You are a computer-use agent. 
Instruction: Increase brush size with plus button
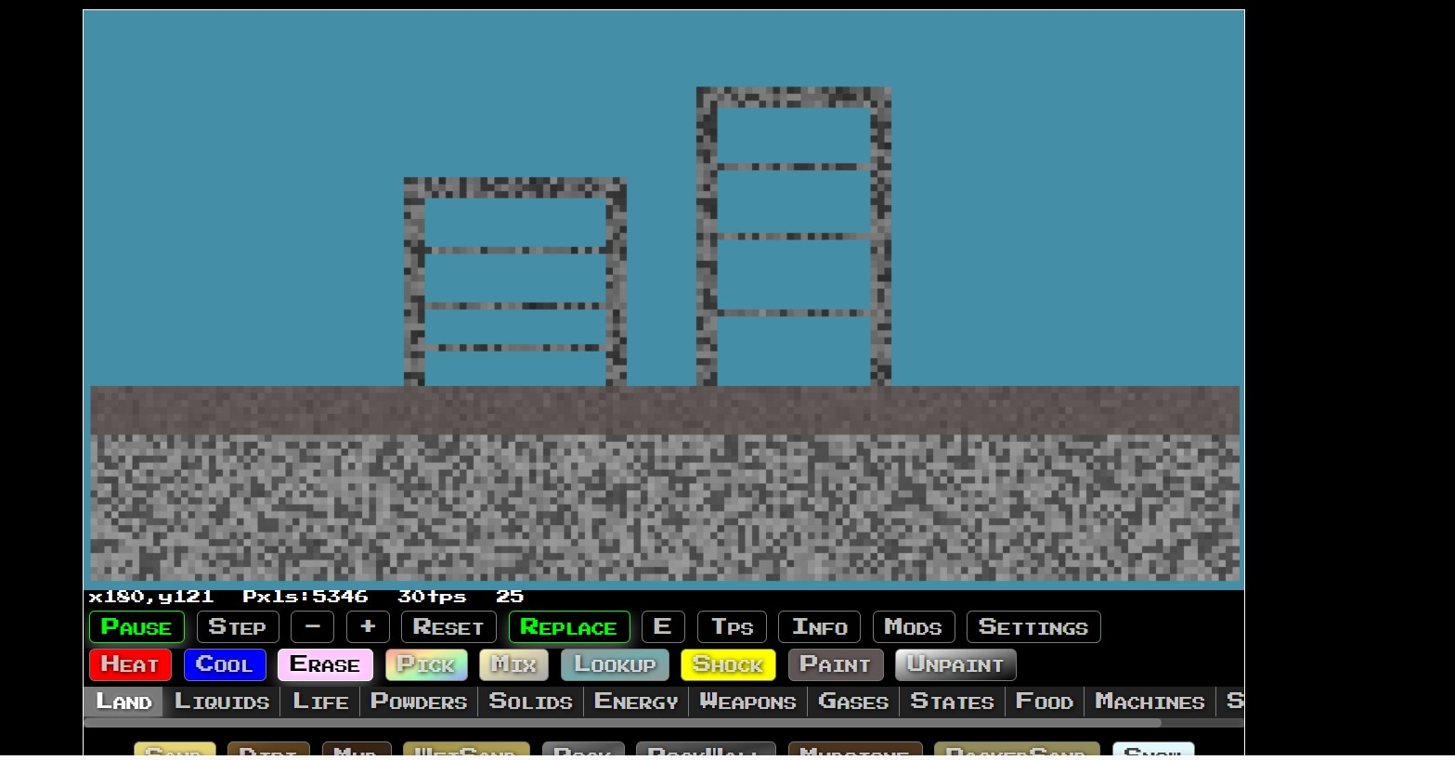tap(368, 627)
